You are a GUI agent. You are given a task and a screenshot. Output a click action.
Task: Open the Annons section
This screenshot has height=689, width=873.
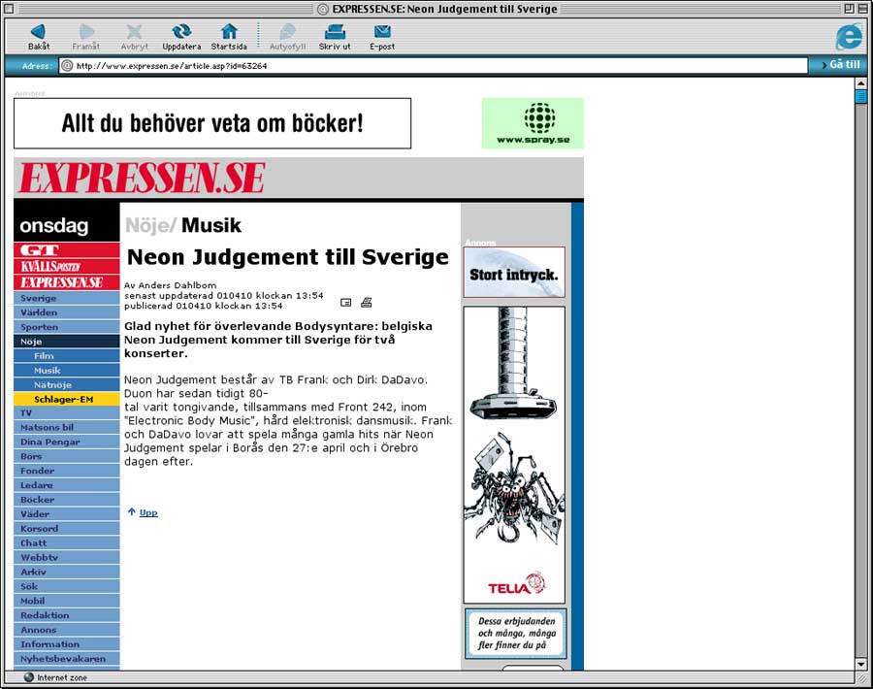[x=66, y=630]
